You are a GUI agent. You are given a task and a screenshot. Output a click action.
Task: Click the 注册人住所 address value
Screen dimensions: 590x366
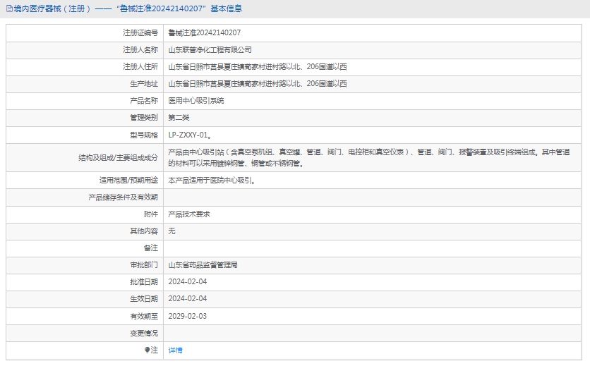[x=257, y=67]
